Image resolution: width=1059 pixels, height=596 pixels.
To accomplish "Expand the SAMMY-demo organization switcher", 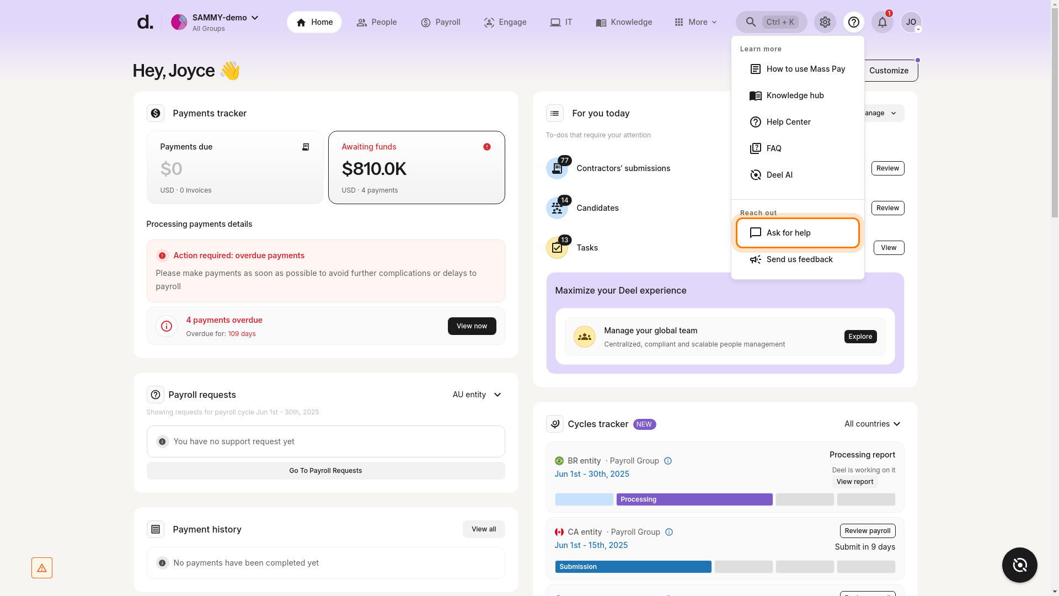I will (x=255, y=18).
